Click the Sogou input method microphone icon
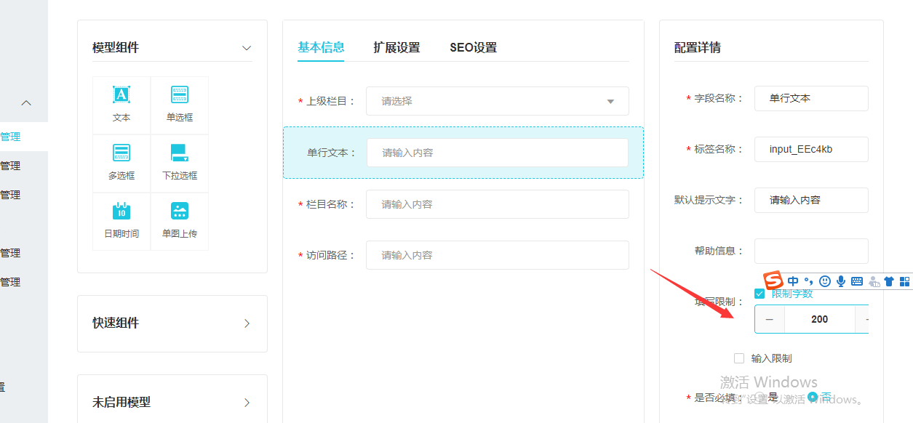Screen dimensions: 913x423 coord(841,281)
